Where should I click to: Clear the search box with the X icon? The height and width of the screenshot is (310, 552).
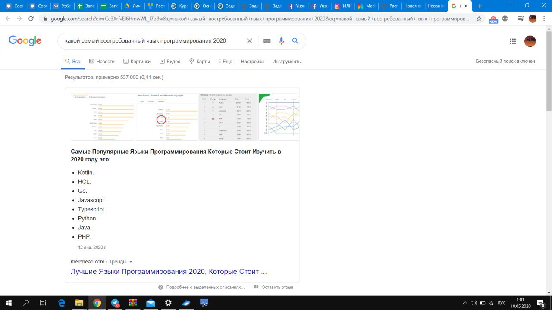[x=249, y=41]
